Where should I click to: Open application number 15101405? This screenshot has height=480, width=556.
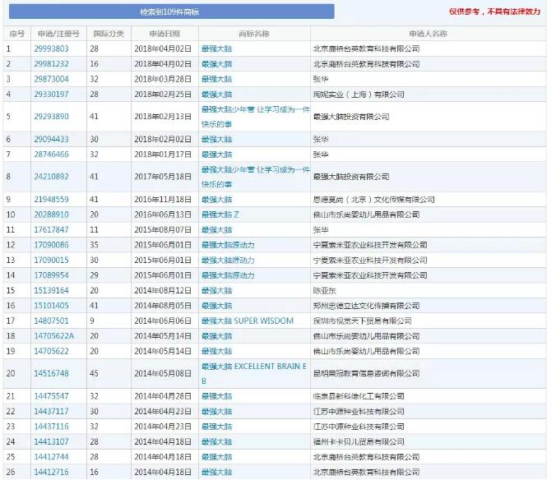(52, 306)
